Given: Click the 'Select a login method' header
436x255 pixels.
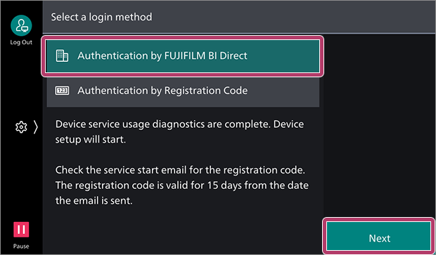Looking at the screenshot, I should (x=101, y=17).
